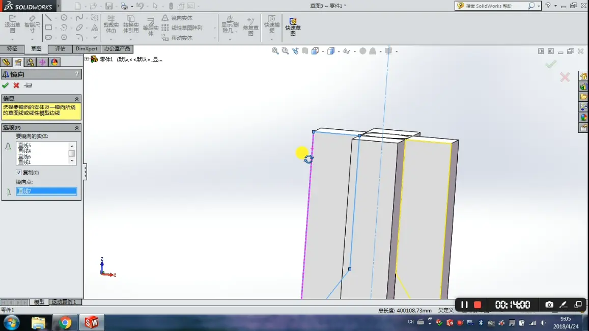Click the pushpin keep-visible button

point(28,85)
